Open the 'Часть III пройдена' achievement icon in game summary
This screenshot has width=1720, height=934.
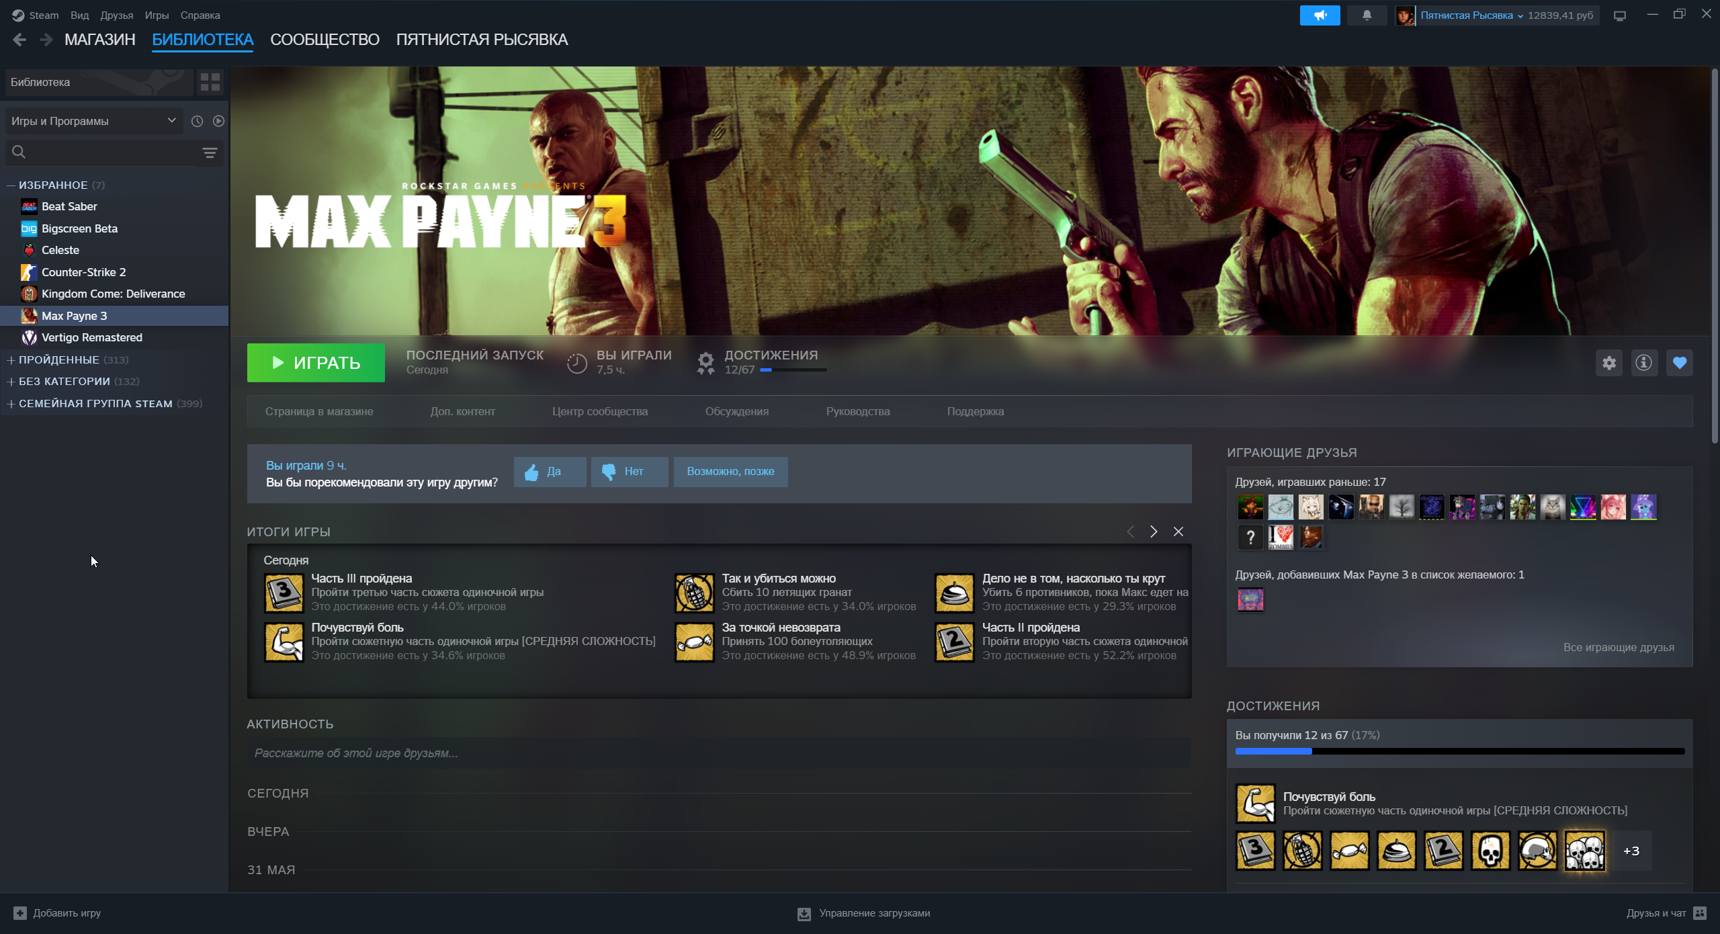click(x=284, y=593)
